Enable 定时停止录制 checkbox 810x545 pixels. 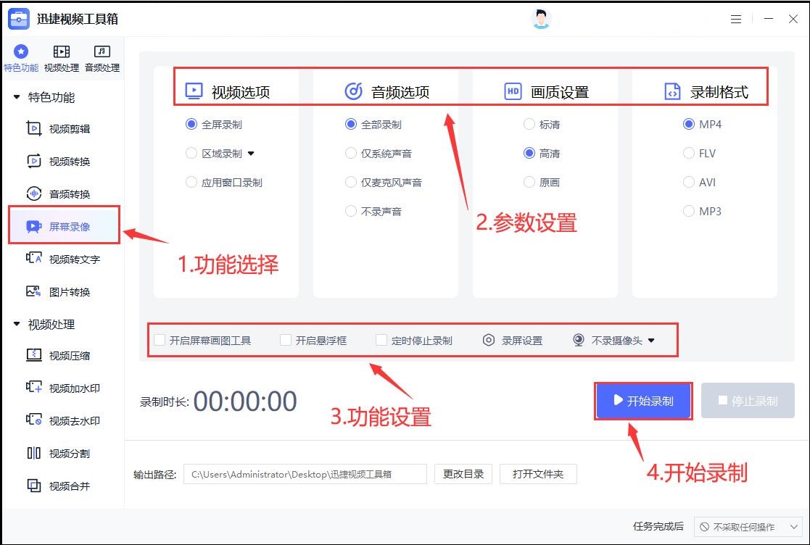coord(381,340)
